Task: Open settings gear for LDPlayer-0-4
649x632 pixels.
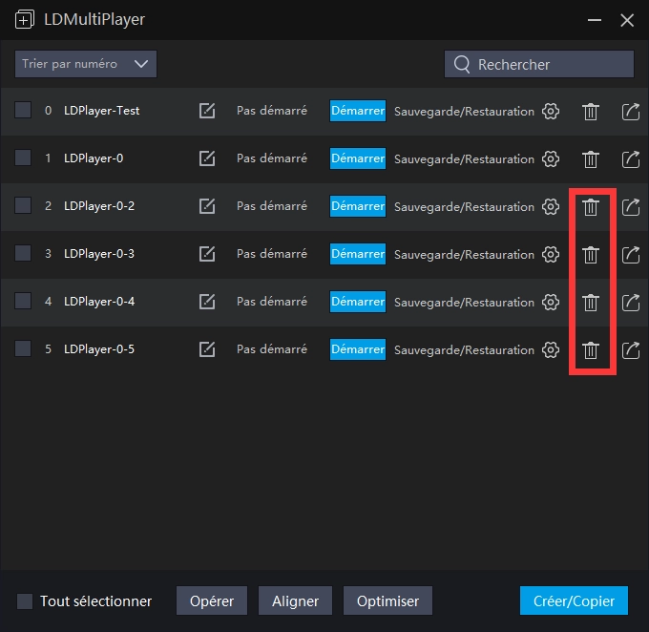Action: (x=551, y=302)
